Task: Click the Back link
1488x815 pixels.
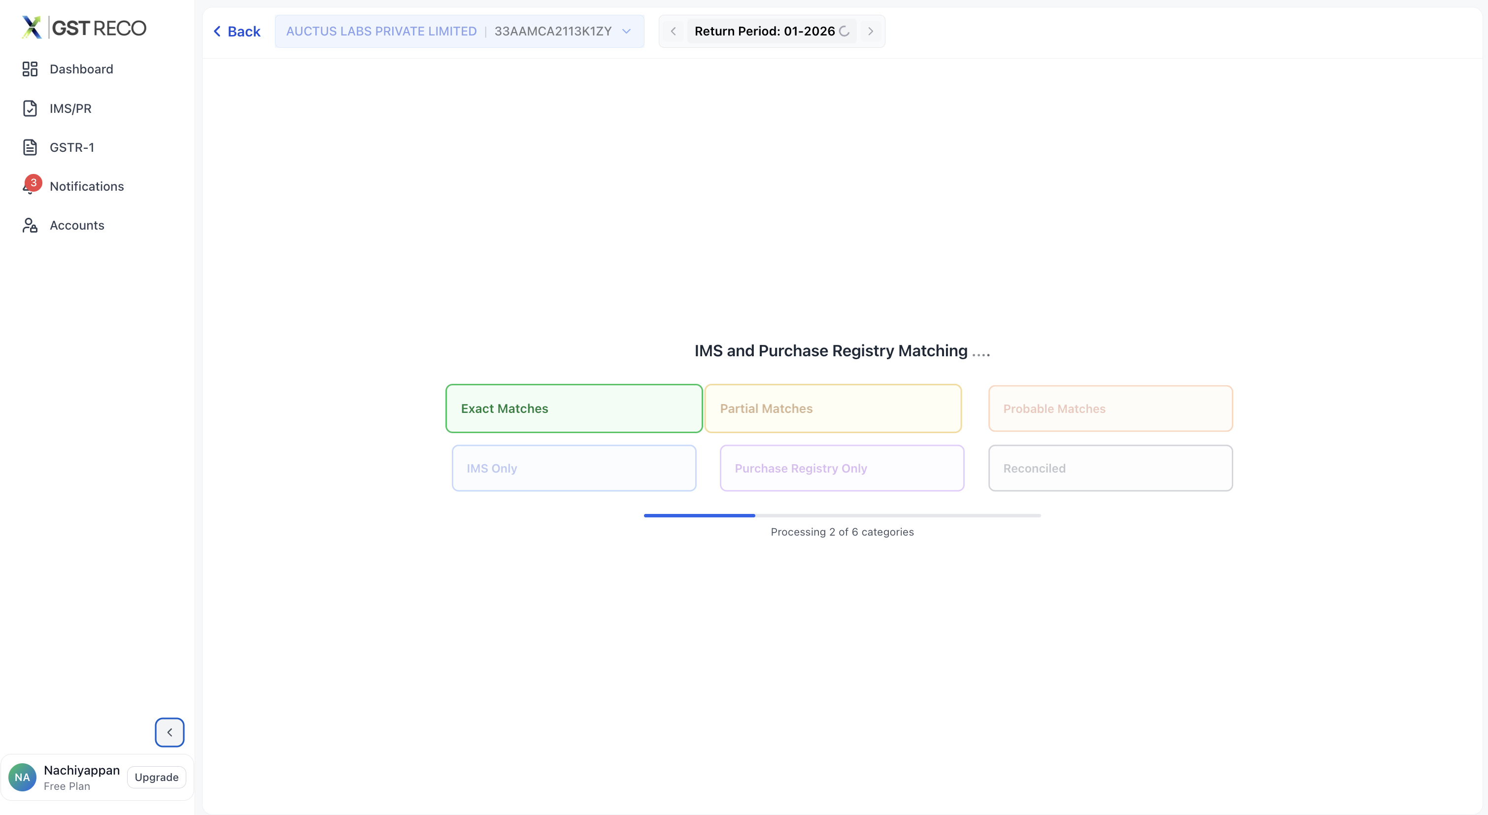Action: click(237, 31)
